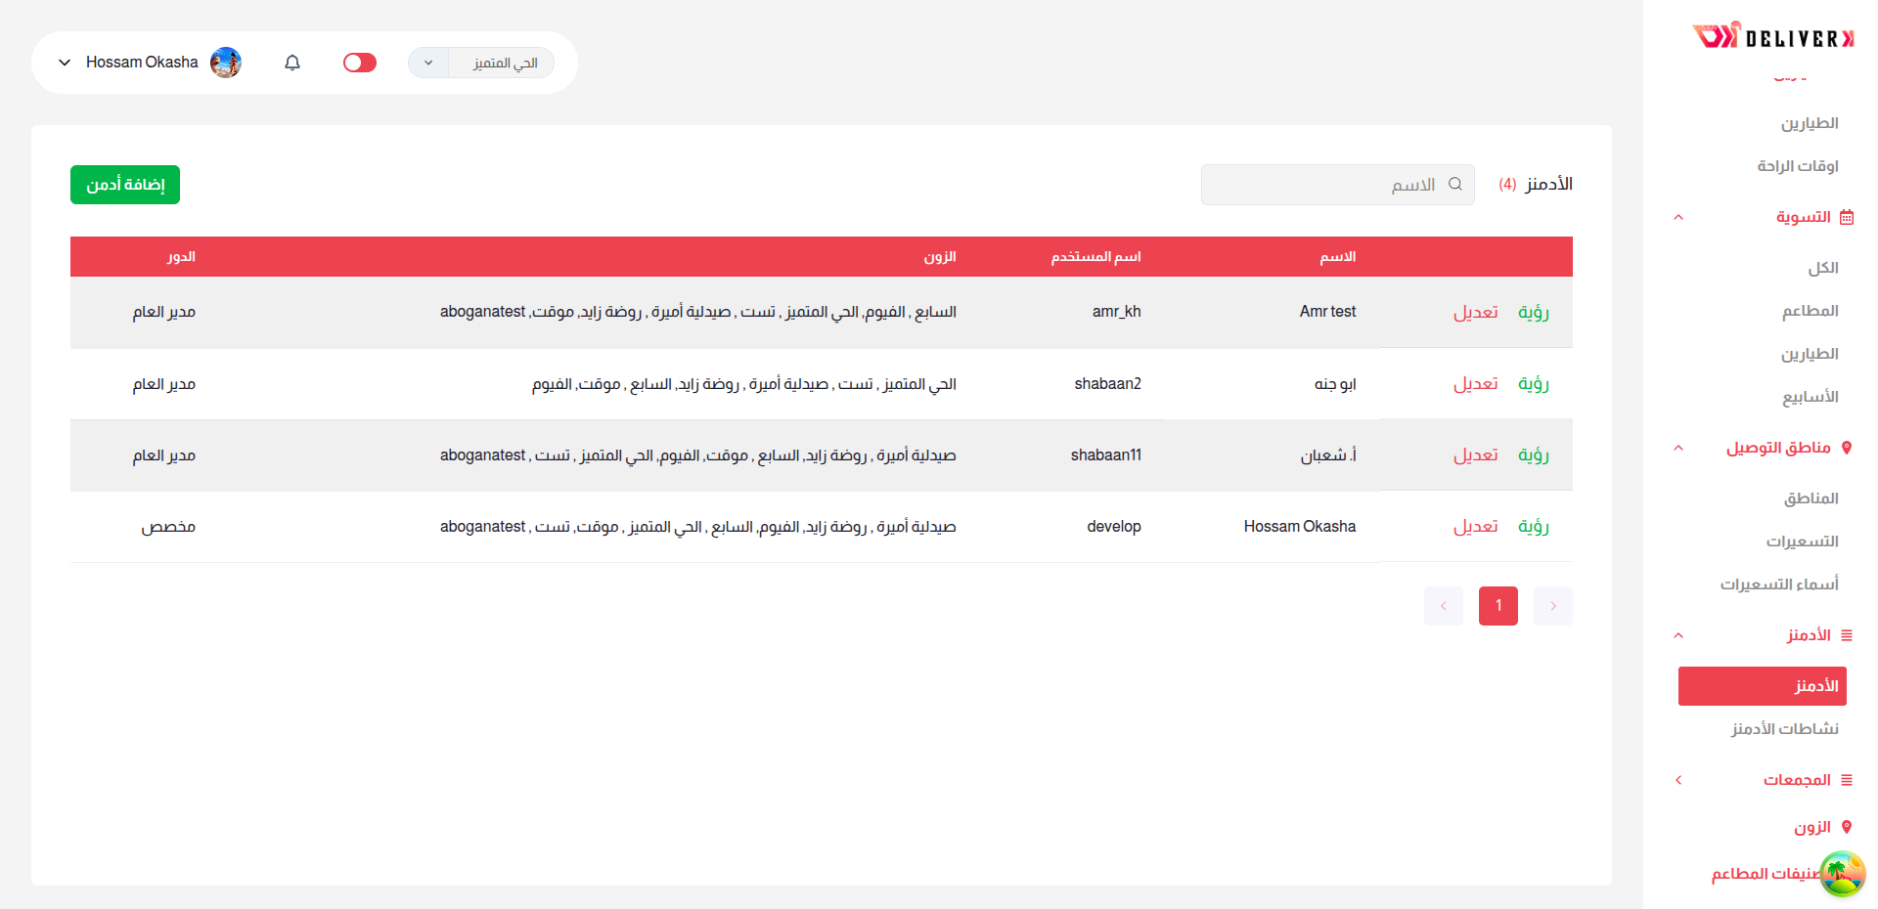The image size is (1878, 909).
Task: Click the calendar icon beside التسوية
Action: (1847, 217)
